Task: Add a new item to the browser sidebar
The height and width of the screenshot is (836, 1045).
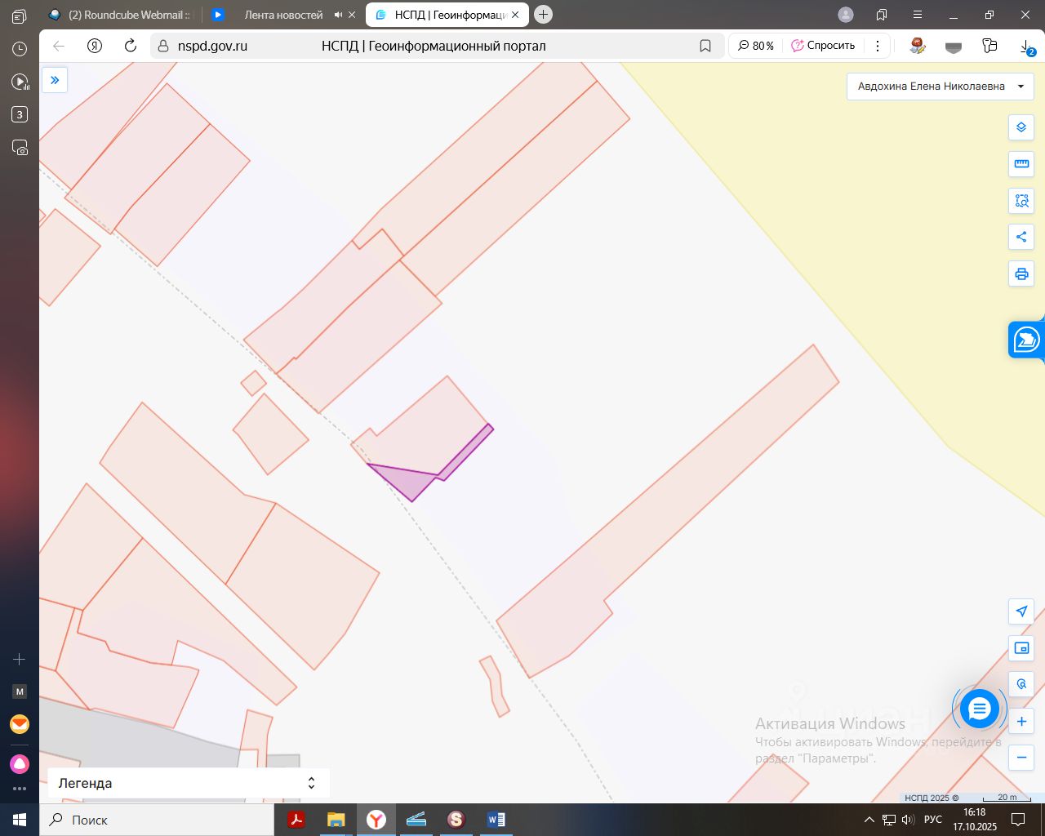Action: [x=20, y=659]
